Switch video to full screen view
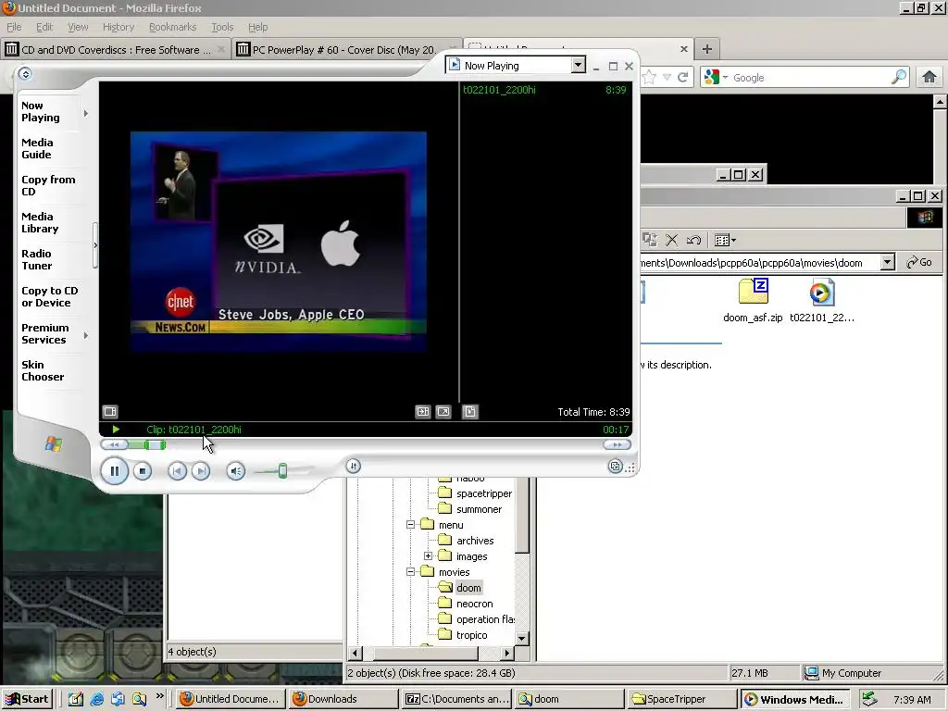The width and height of the screenshot is (948, 711). 443,412
